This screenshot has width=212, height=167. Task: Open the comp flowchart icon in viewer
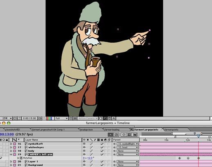point(114,118)
